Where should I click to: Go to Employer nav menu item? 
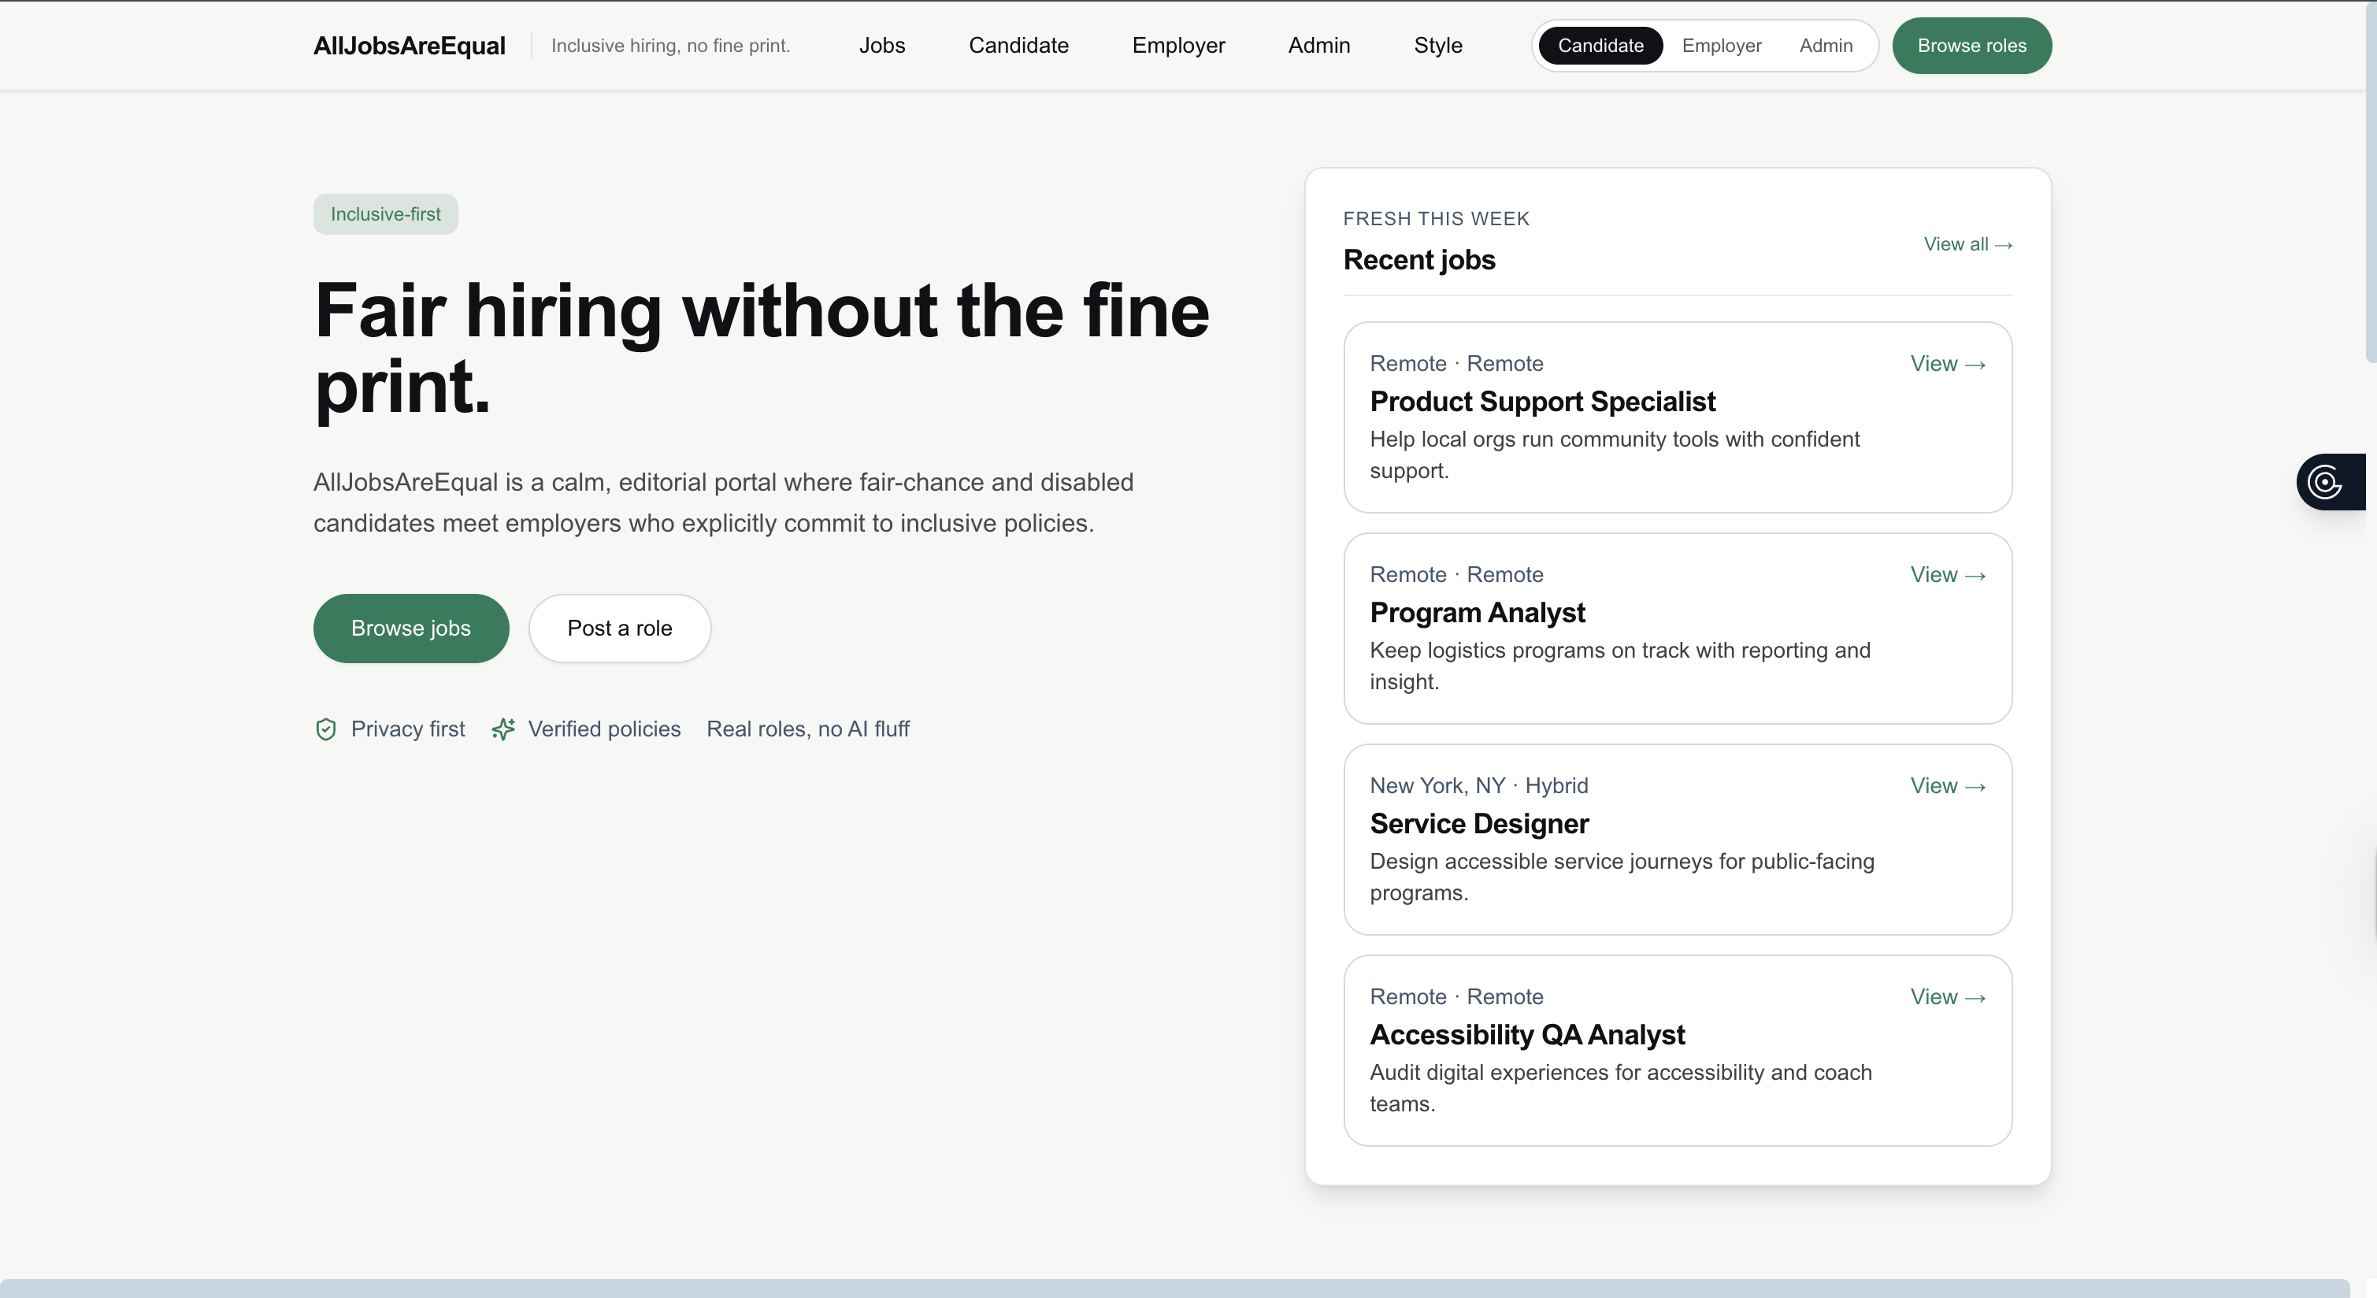pos(1178,46)
